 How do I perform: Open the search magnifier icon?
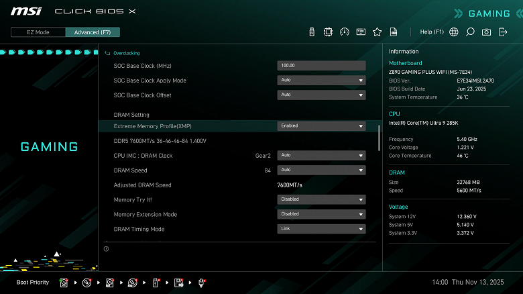click(470, 32)
